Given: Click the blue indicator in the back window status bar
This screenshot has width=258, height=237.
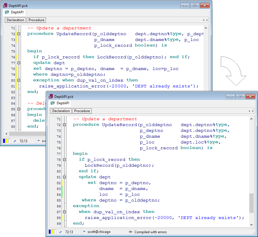Looking at the screenshot, I should (x=4, y=141).
